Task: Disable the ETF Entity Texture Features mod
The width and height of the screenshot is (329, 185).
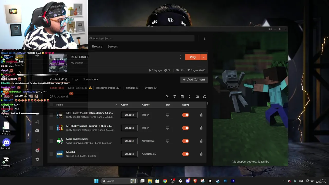Action: pyautogui.click(x=185, y=128)
